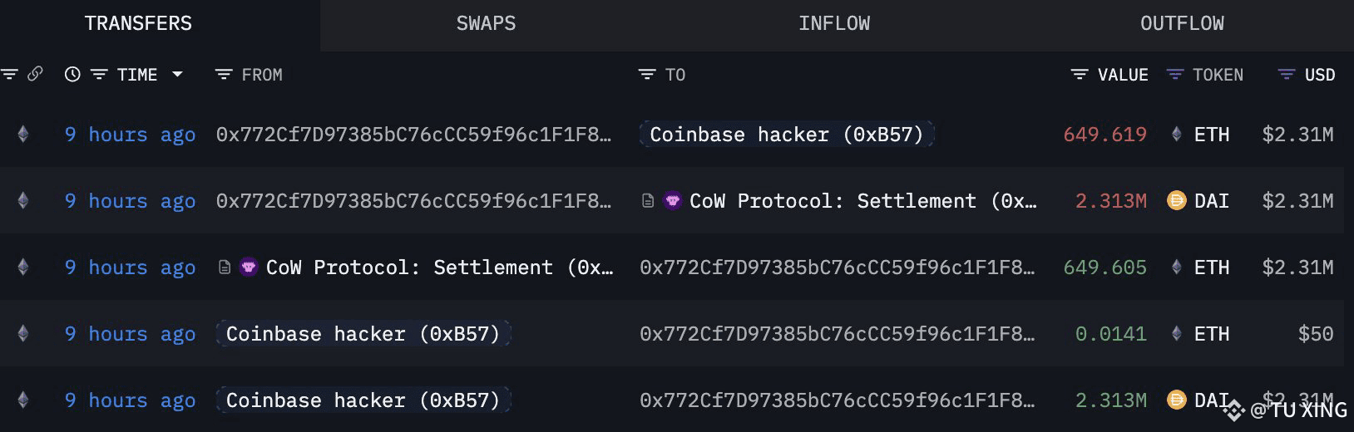Switch to the SWAPS tab
Image resolution: width=1354 pixels, height=432 pixels.
click(486, 23)
